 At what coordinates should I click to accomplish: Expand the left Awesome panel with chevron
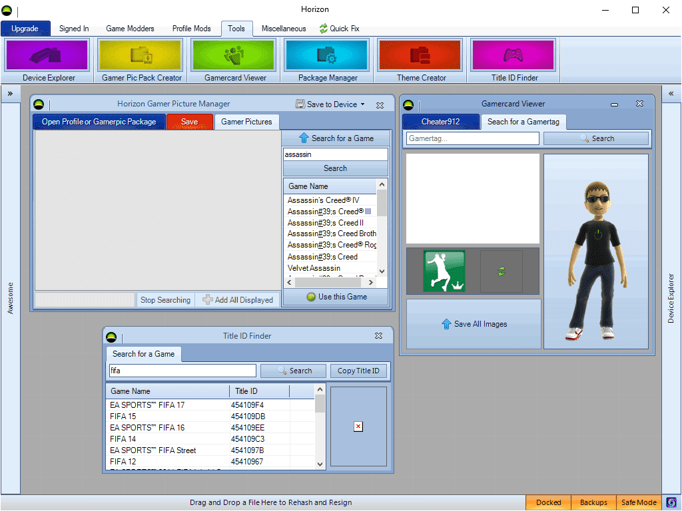point(10,93)
